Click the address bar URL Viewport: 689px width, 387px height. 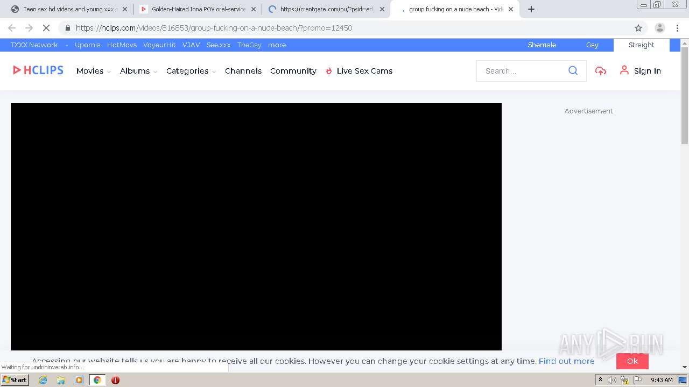pyautogui.click(x=214, y=28)
